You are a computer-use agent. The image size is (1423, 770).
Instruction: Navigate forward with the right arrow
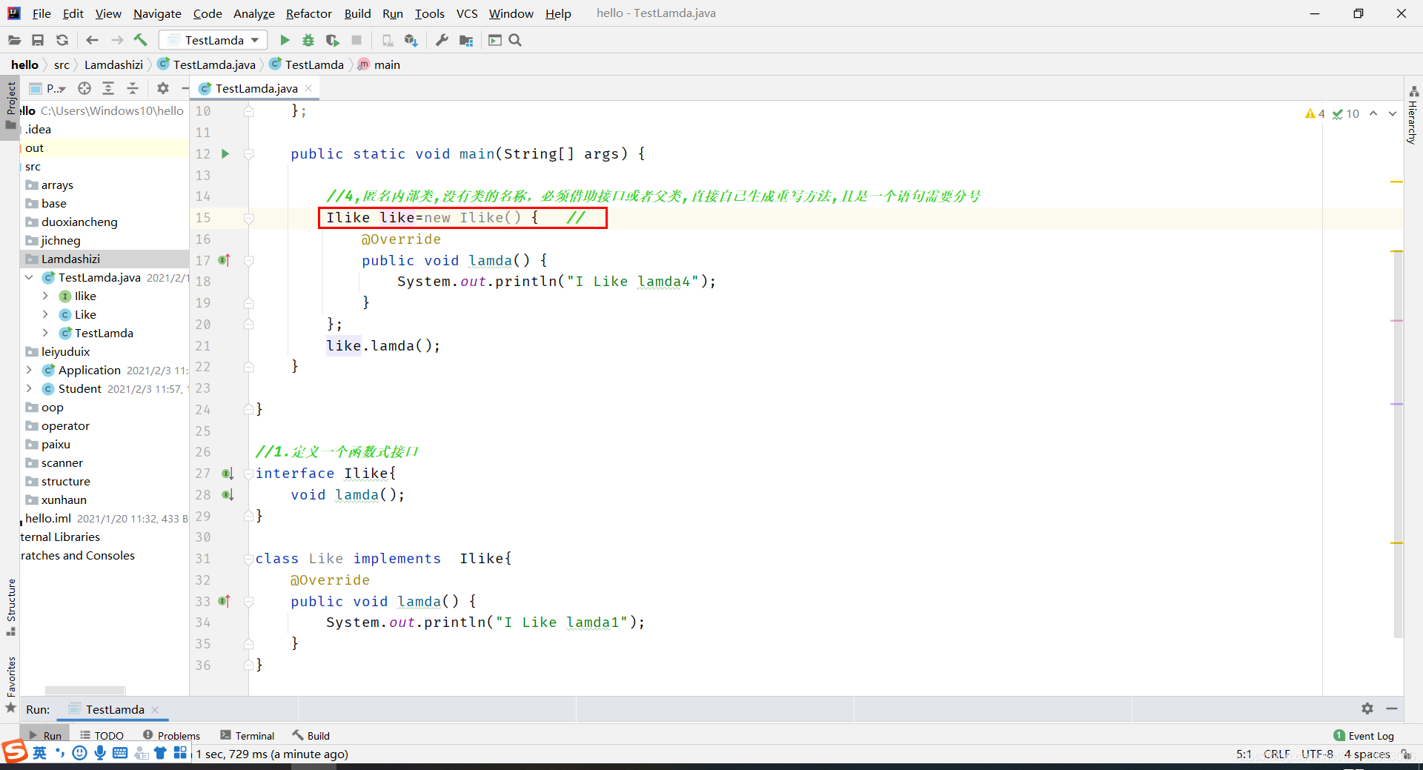[x=117, y=40]
